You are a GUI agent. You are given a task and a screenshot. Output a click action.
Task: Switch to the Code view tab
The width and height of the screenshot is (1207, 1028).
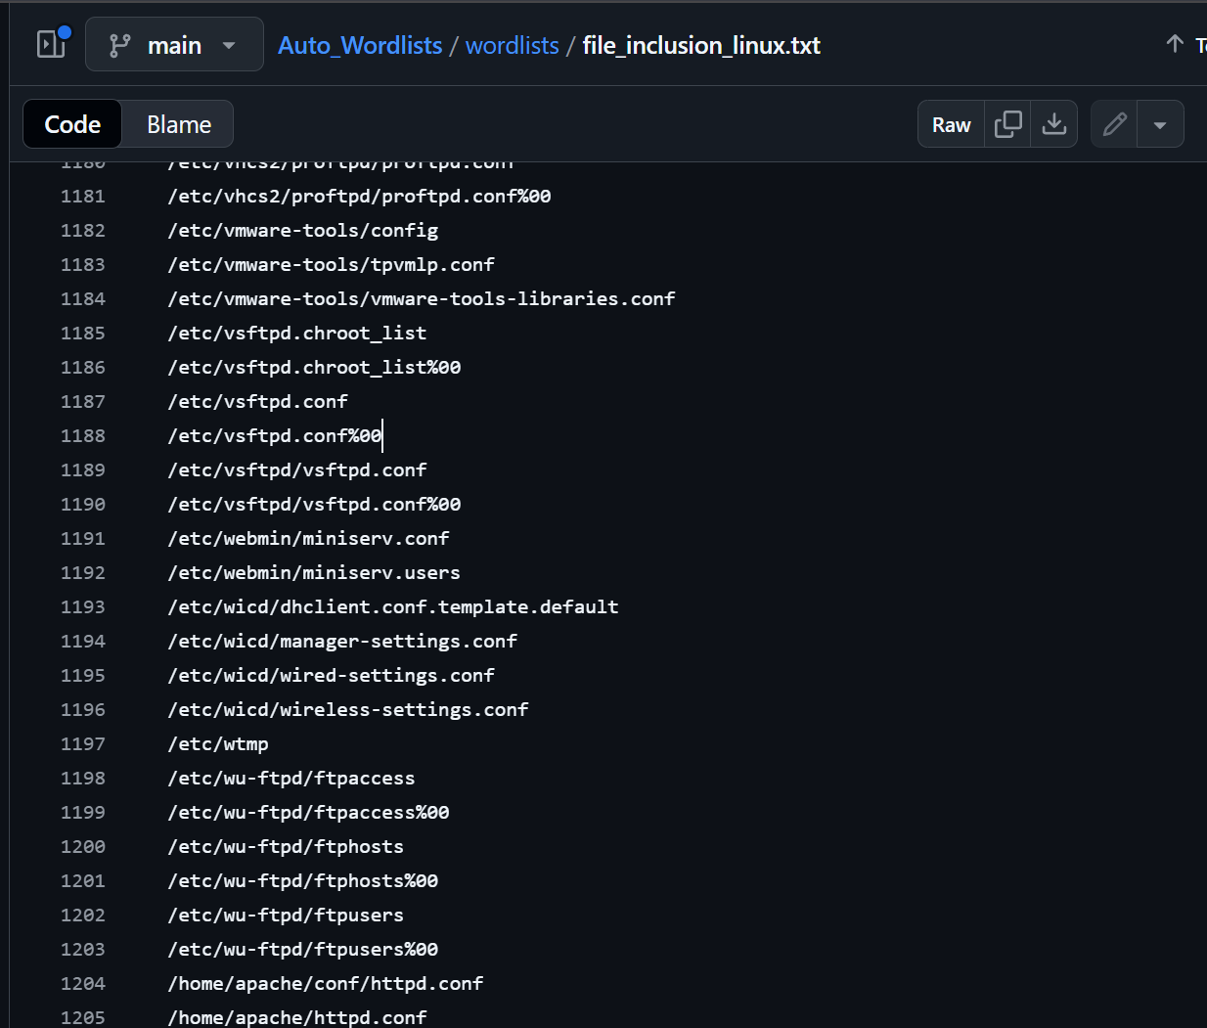coord(72,124)
